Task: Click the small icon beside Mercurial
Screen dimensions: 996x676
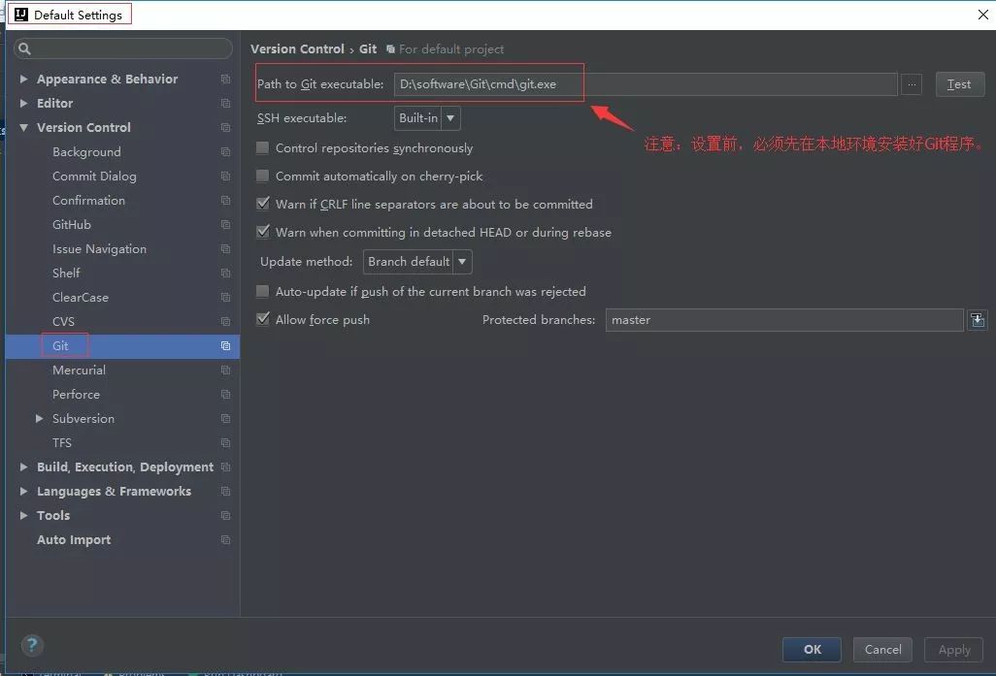Action: (x=225, y=370)
